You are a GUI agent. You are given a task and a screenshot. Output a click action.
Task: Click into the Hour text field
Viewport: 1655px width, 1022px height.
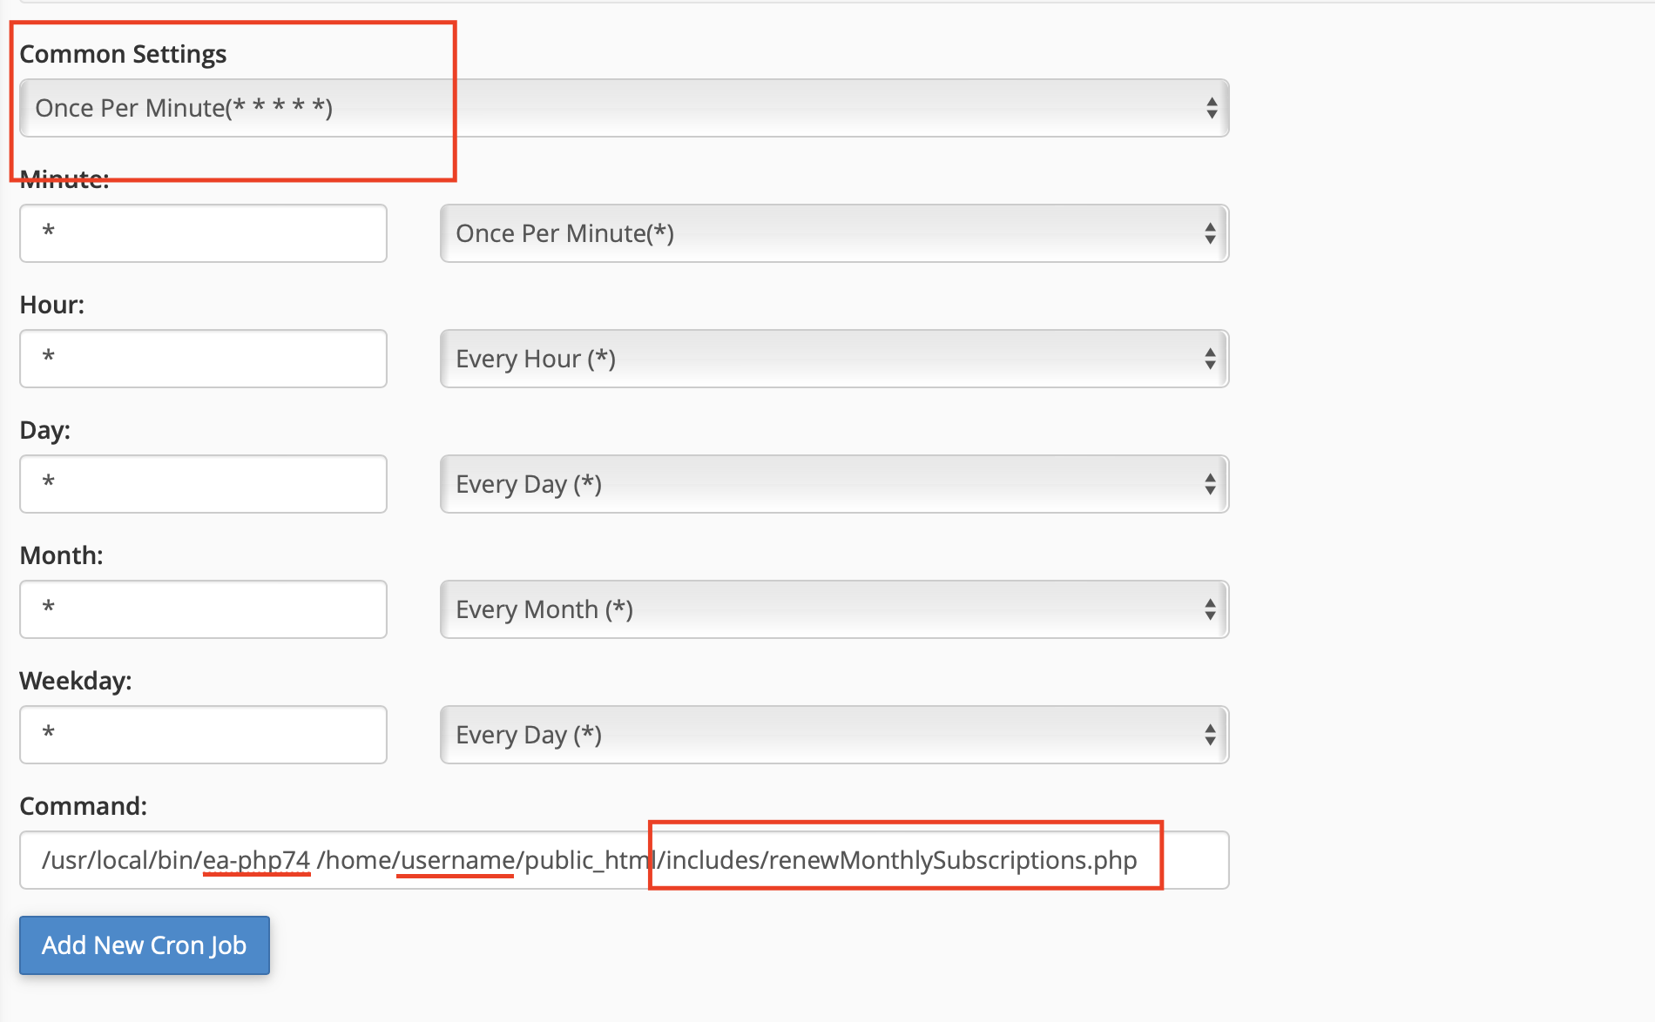pos(203,359)
